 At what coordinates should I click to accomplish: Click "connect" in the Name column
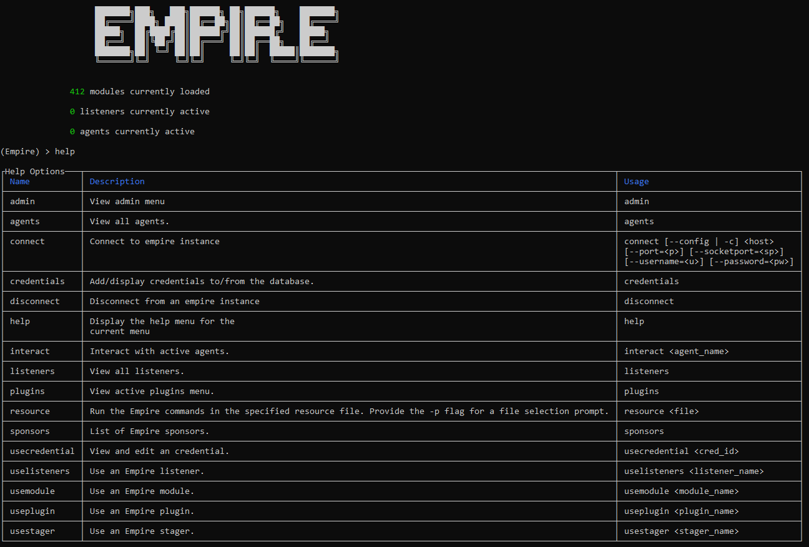(27, 242)
